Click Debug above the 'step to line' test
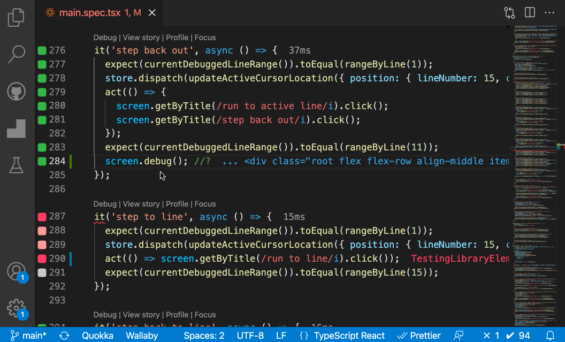Viewport: 565px width, 342px height. (105, 204)
